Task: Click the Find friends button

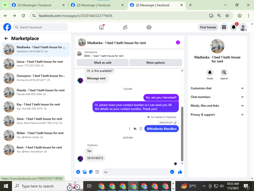Action: [208, 27]
